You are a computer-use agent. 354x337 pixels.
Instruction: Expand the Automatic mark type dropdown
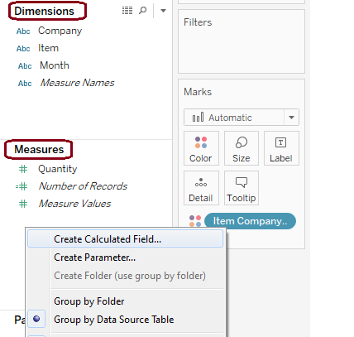pos(291,118)
